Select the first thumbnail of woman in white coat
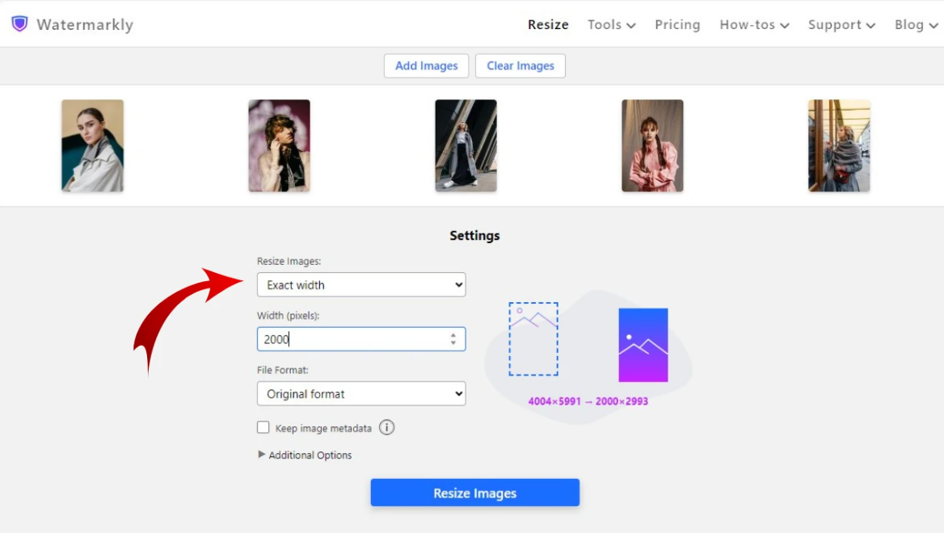Screen dimensions: 944x533 [x=93, y=145]
